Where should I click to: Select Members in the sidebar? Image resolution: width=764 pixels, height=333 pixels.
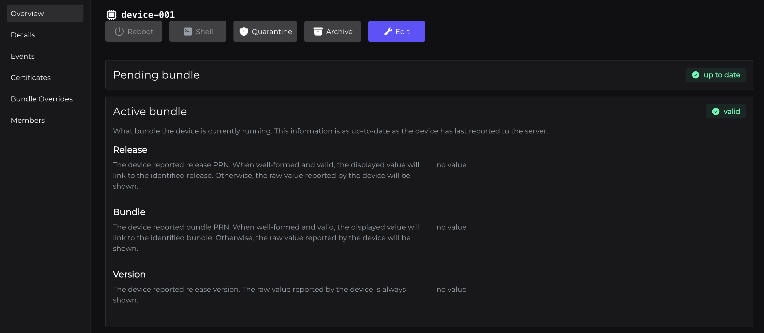tap(28, 120)
